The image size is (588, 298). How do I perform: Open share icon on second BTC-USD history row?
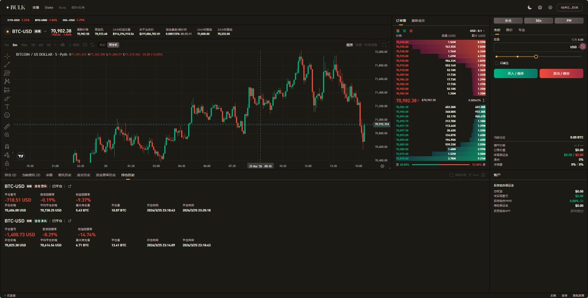(x=70, y=221)
